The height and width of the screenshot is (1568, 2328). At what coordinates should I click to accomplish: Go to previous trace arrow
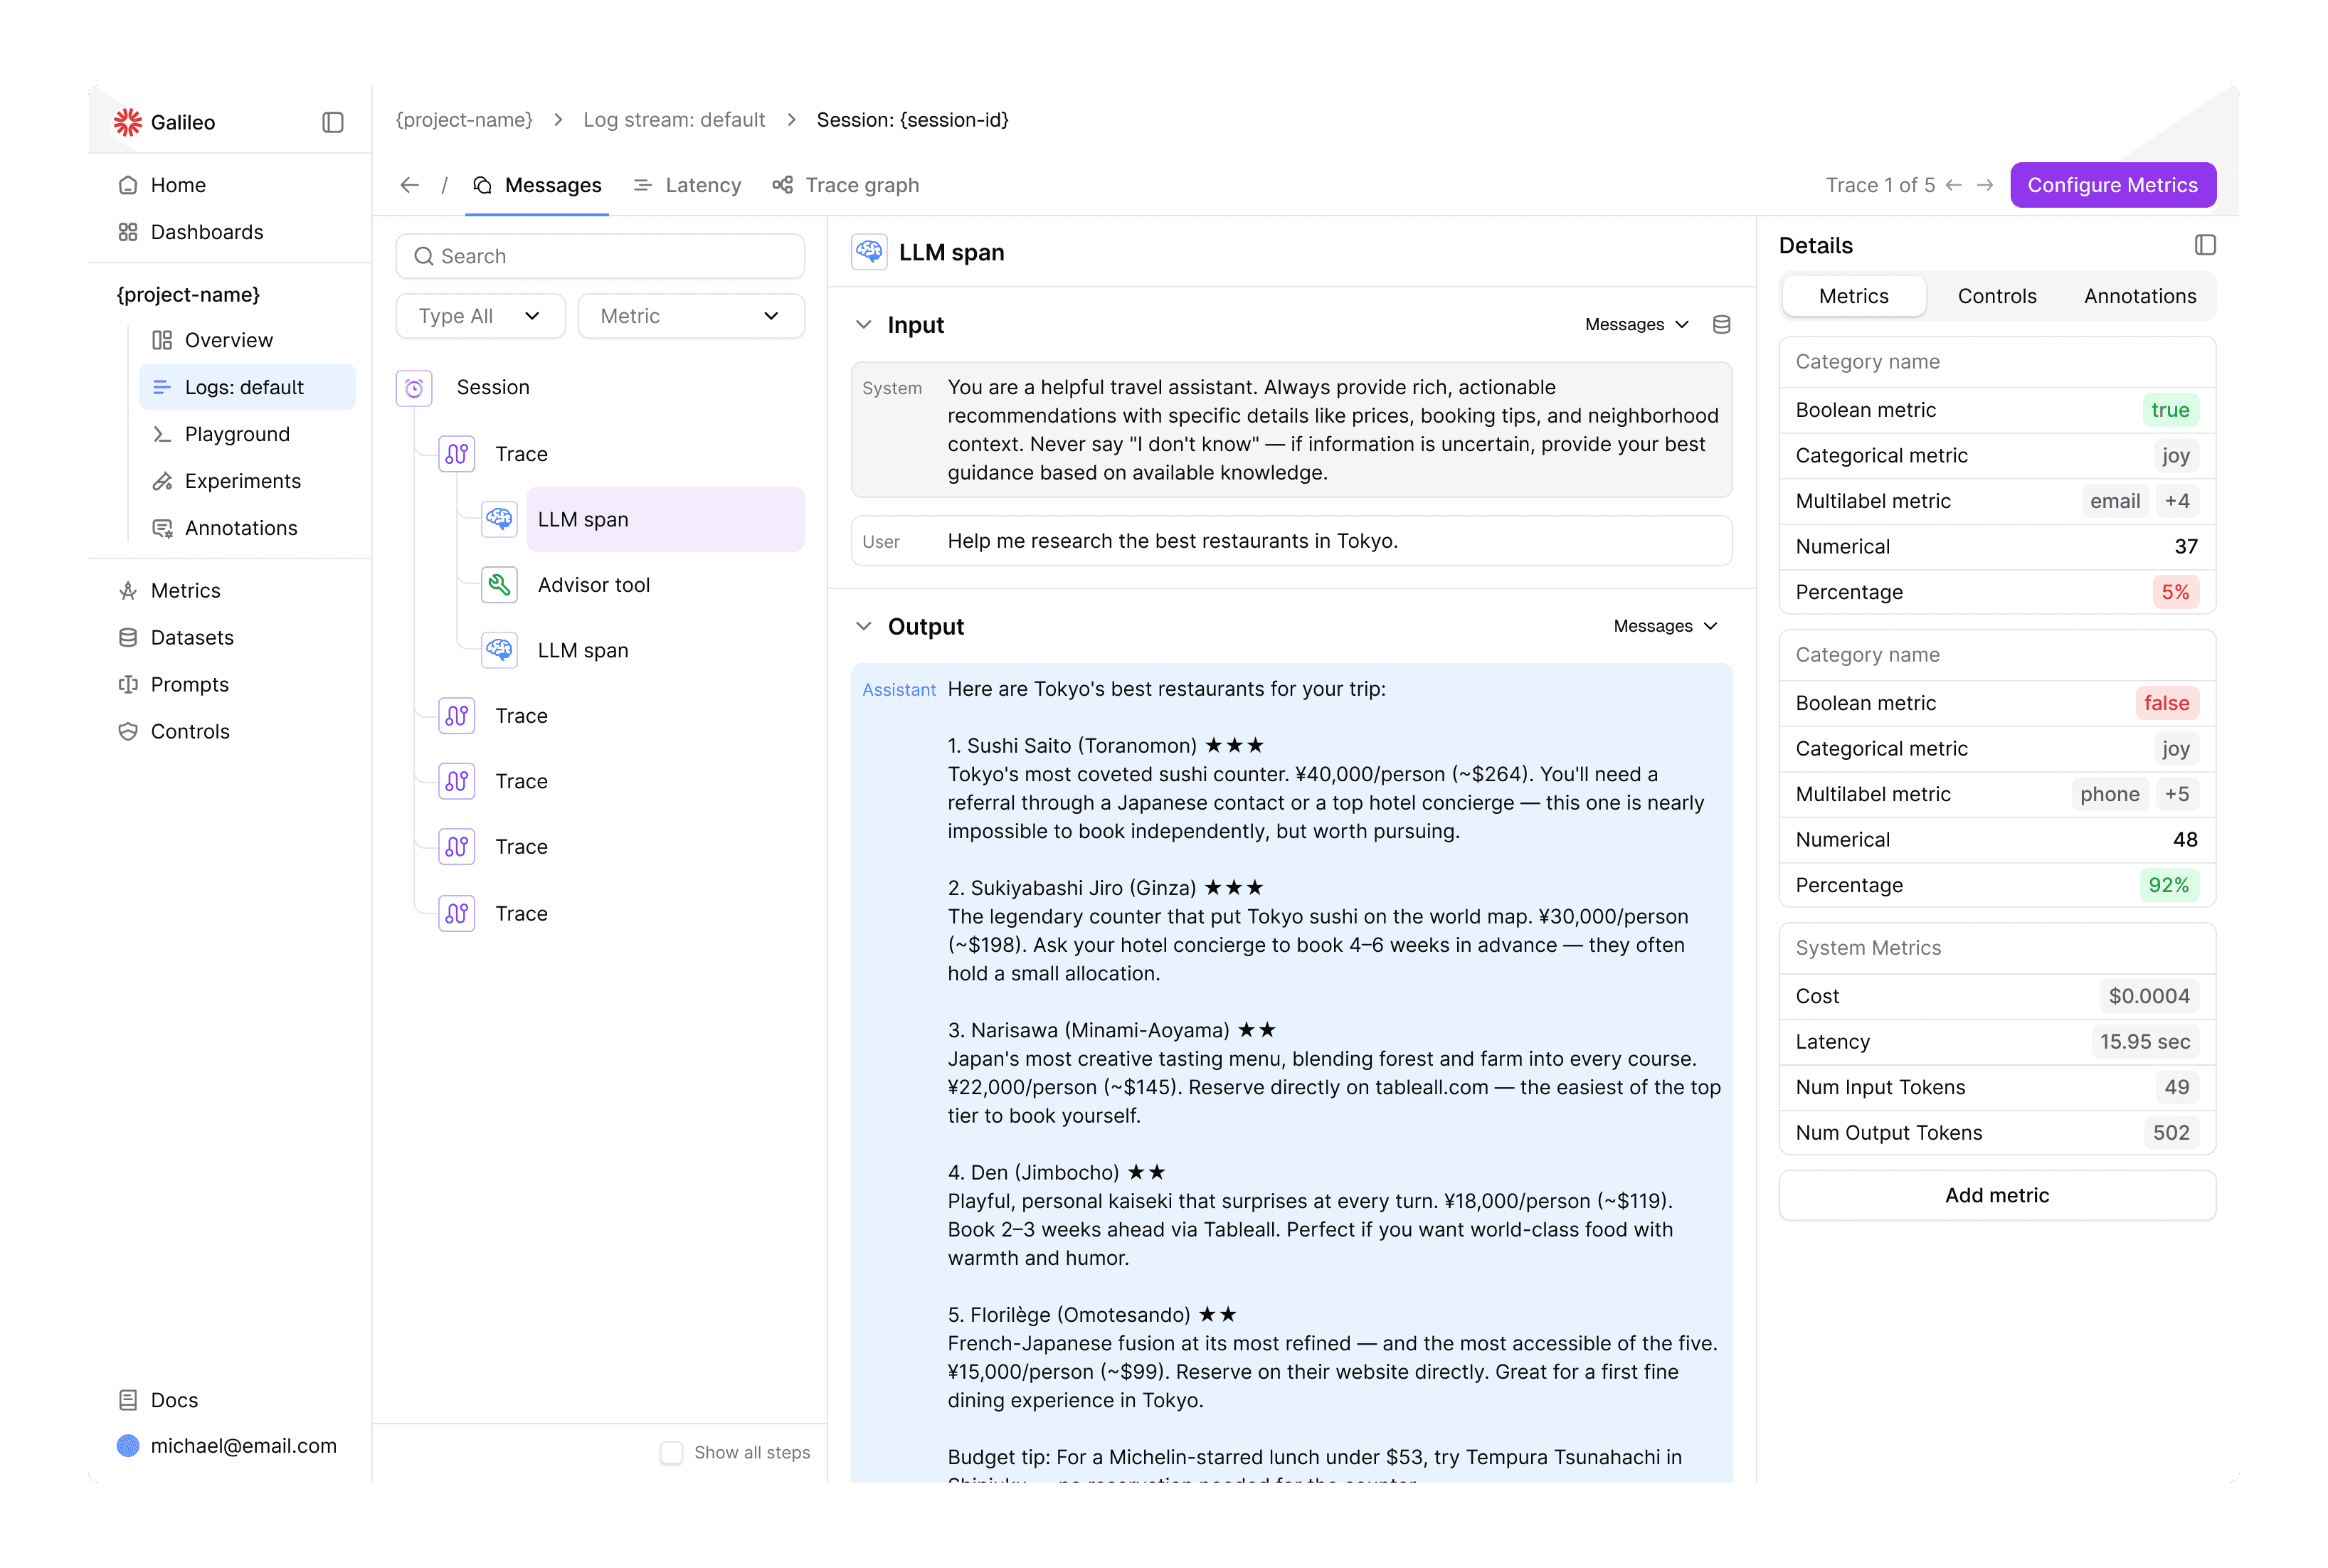pyautogui.click(x=1954, y=185)
